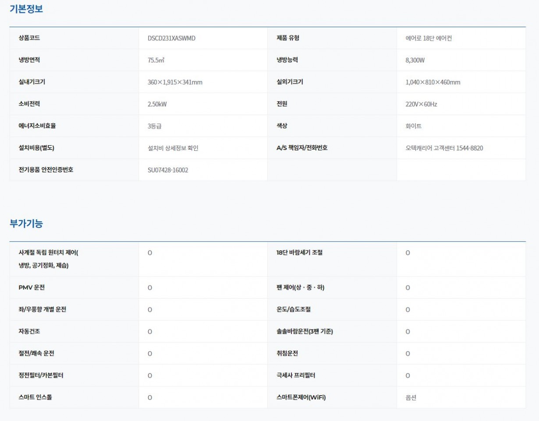Click the power consumption value 2.50kW
Viewport: 539px width, 421px height.
click(x=157, y=104)
